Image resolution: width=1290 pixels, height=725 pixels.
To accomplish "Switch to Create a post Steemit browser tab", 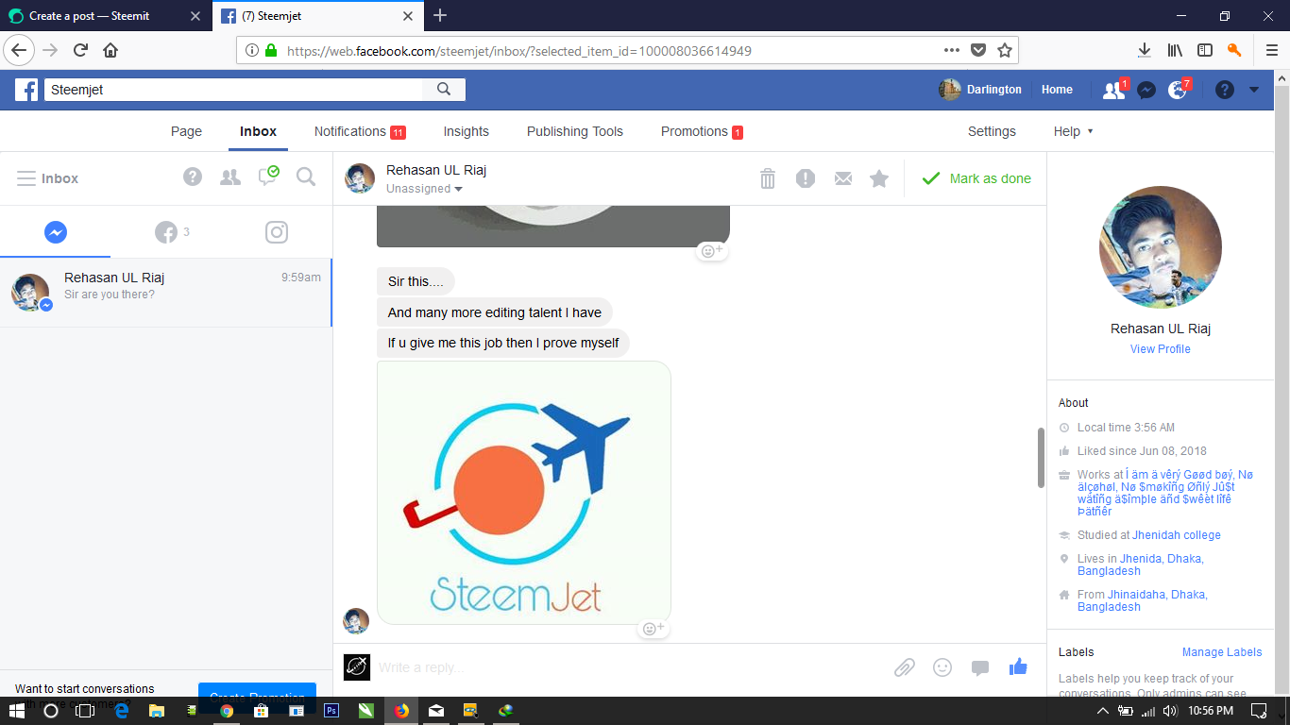I will point(104,15).
